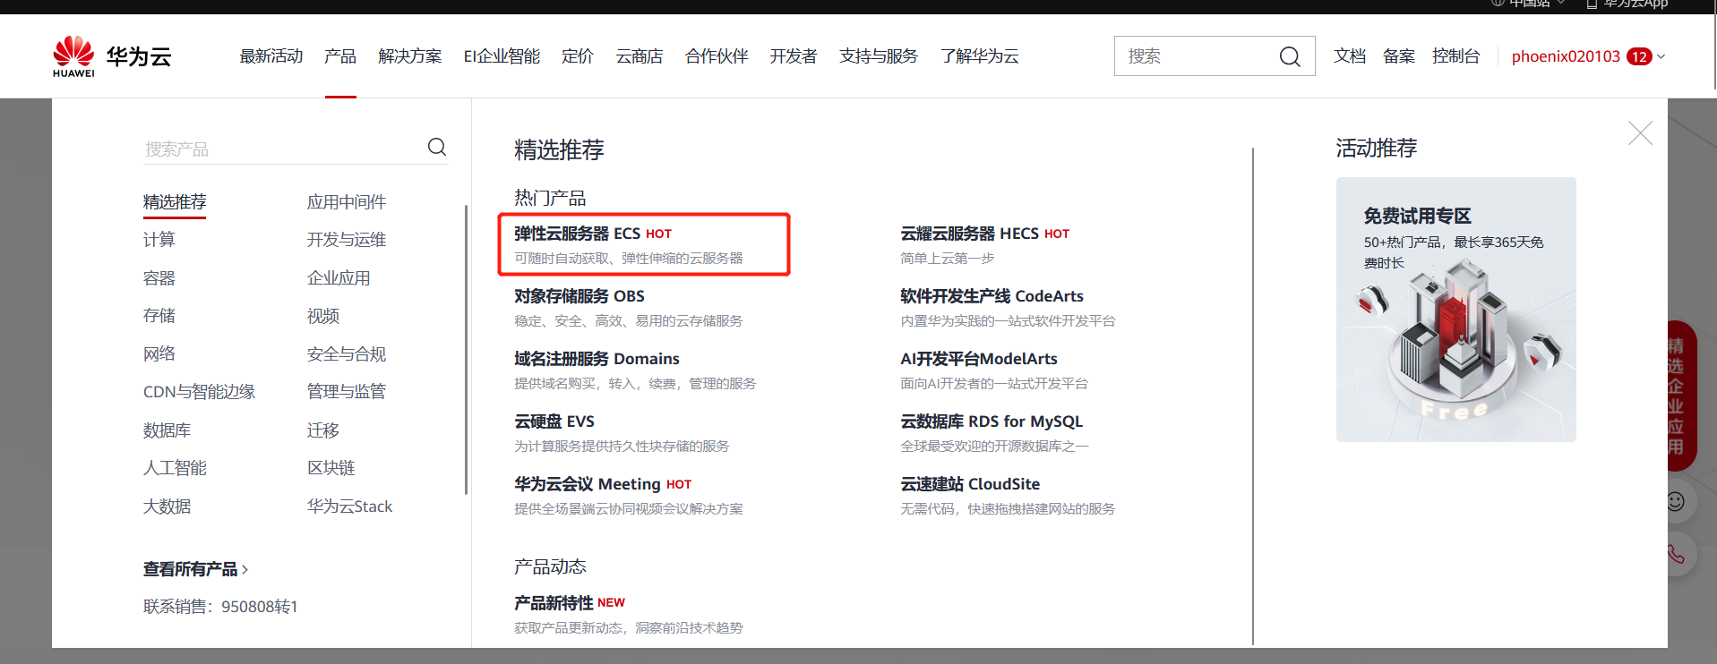Click the phoenix020103 username

(x=1566, y=56)
